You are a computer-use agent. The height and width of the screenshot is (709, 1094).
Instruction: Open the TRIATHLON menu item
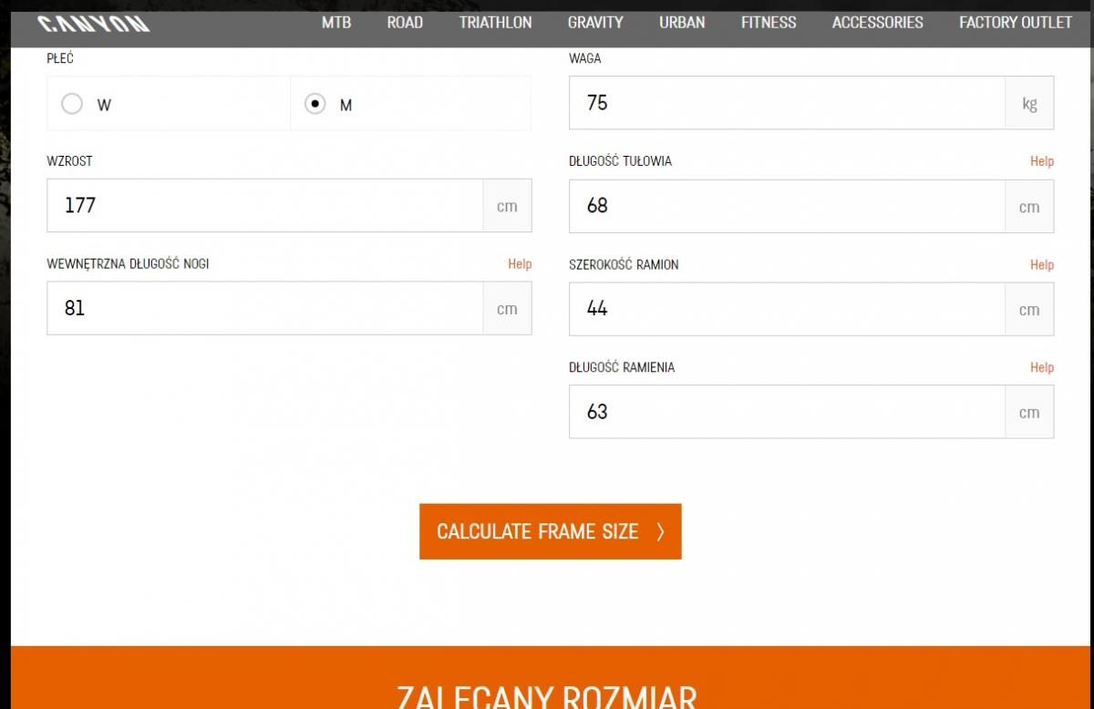click(x=495, y=23)
